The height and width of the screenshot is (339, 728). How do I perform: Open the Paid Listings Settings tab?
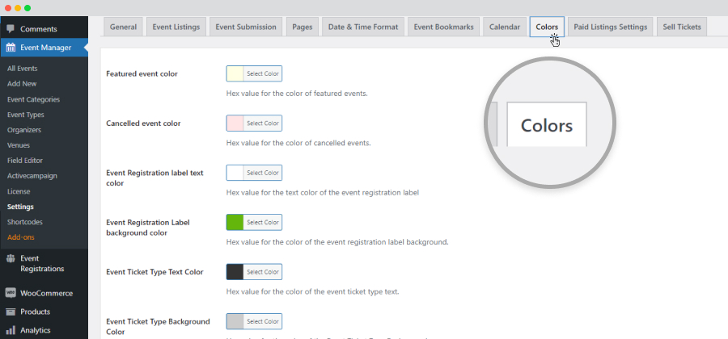[610, 27]
